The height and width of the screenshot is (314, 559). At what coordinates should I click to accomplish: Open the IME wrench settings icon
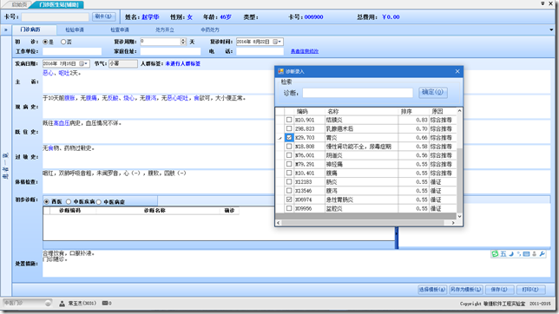(542, 254)
